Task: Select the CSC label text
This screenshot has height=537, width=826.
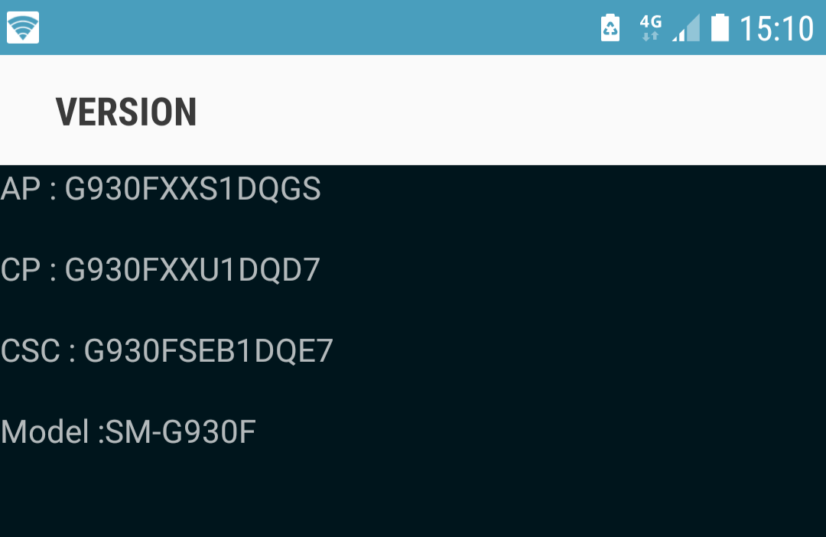Action: click(x=31, y=350)
